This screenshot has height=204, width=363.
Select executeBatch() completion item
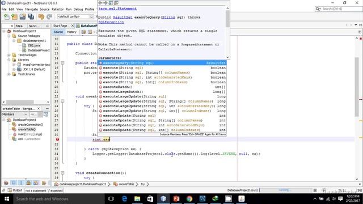click(x=162, y=87)
